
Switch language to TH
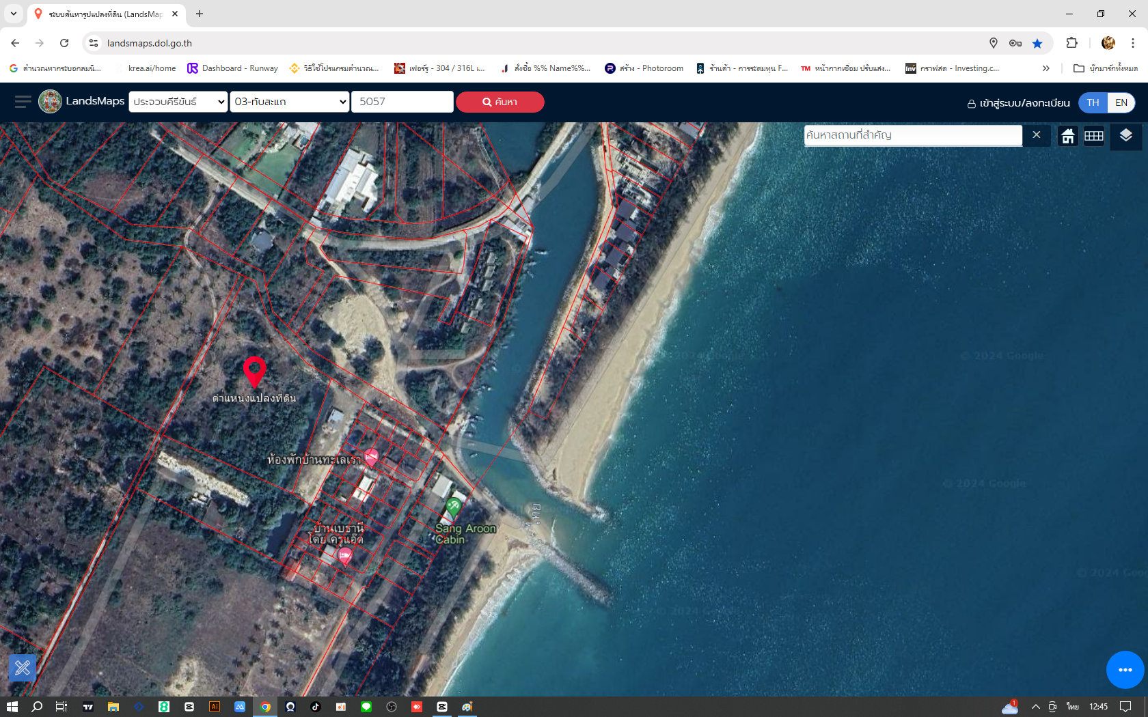coord(1093,102)
